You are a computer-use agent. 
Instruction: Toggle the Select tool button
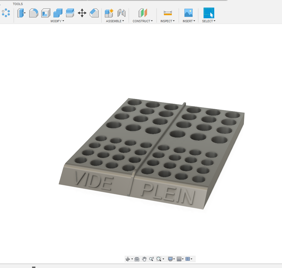(x=209, y=13)
